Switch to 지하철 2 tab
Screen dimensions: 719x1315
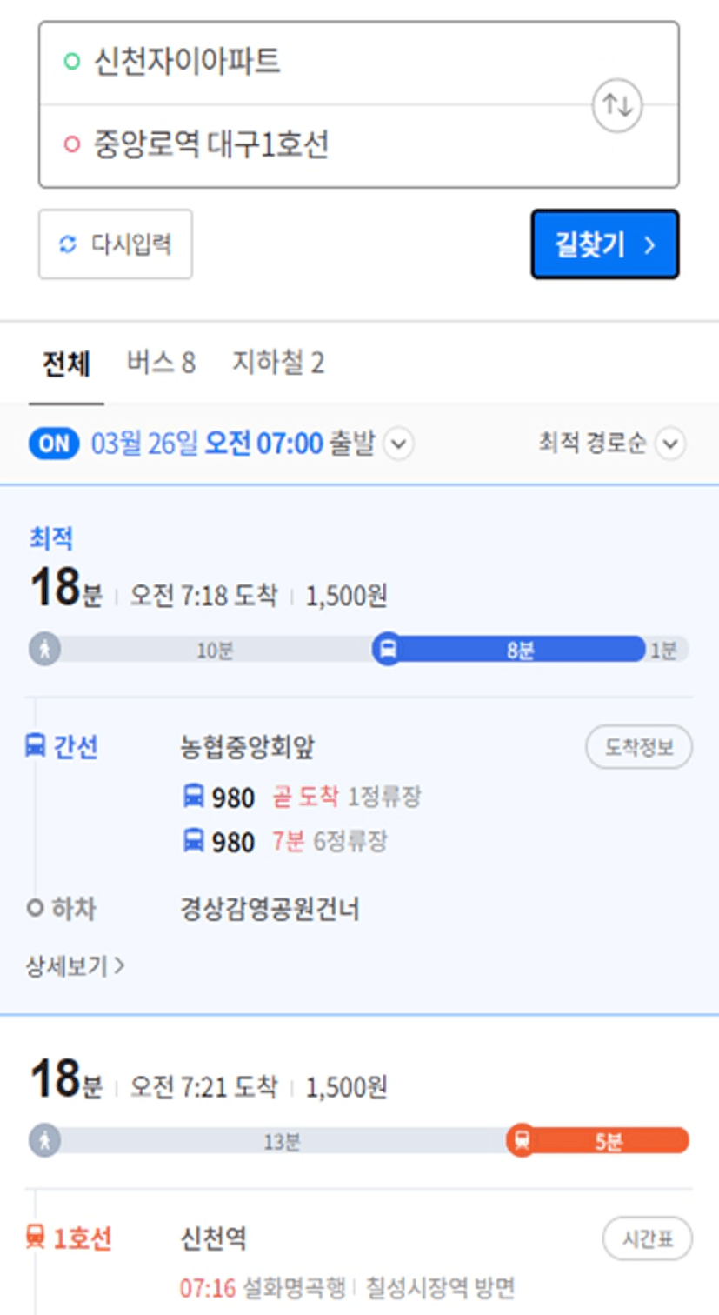point(278,363)
